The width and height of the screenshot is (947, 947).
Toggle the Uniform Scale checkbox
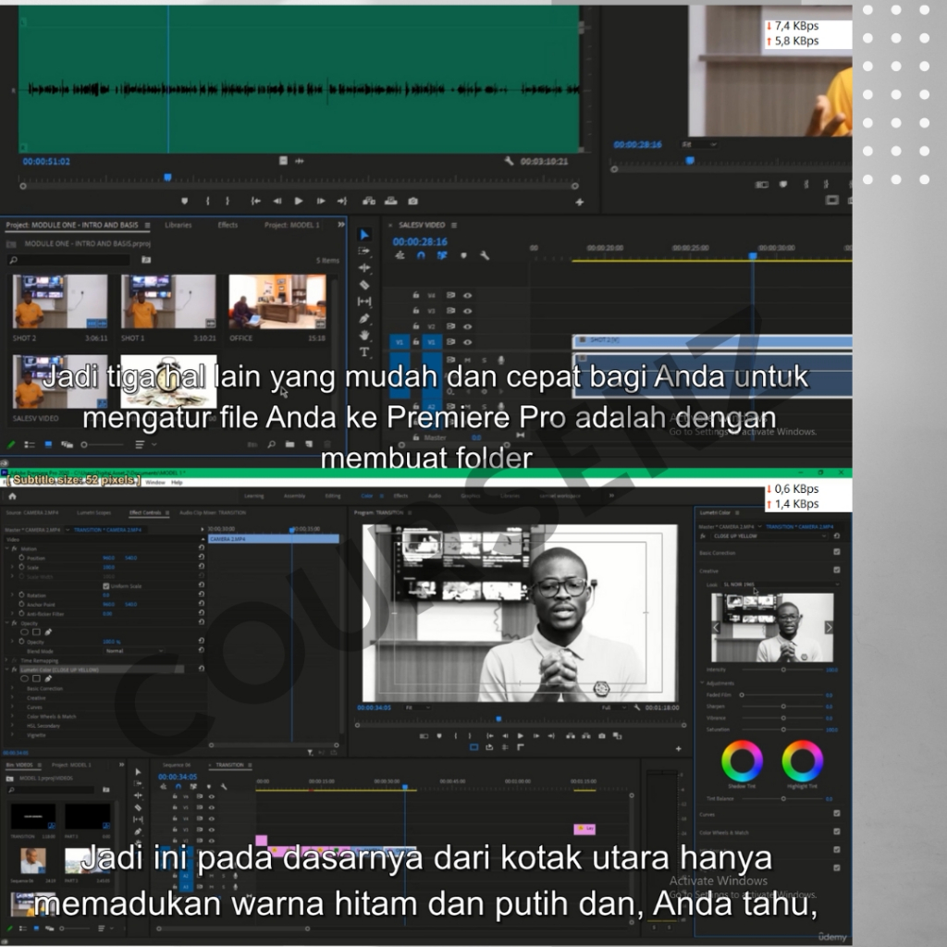(x=105, y=586)
